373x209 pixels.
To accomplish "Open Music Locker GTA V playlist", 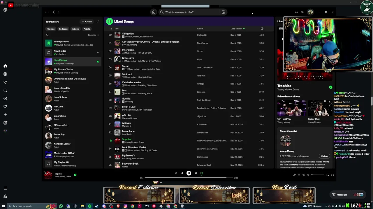I will pyautogui.click(x=73, y=155).
